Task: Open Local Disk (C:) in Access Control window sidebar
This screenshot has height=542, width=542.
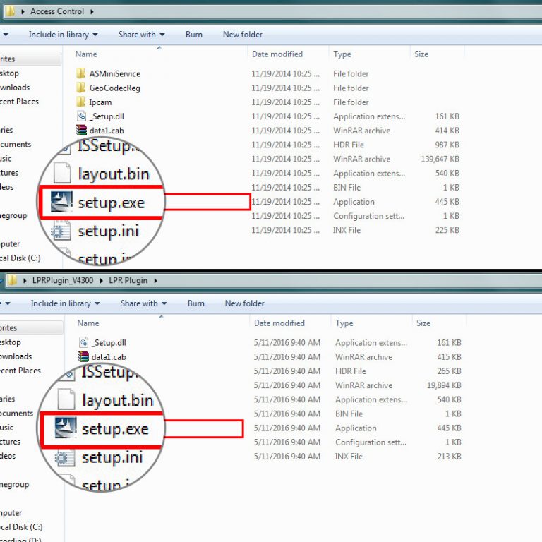Action: coord(20,258)
